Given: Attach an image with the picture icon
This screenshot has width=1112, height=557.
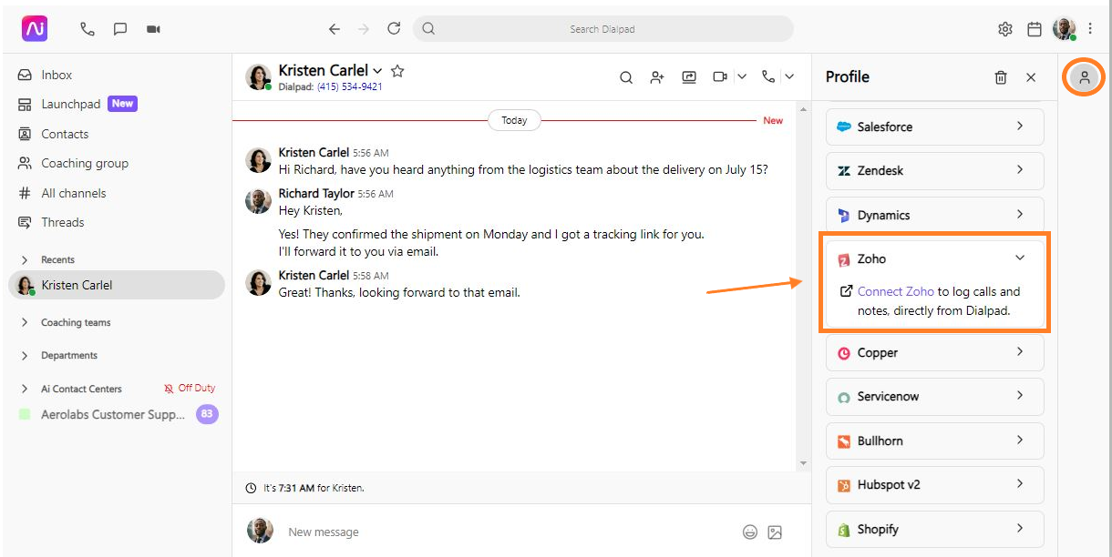Looking at the screenshot, I should [775, 532].
